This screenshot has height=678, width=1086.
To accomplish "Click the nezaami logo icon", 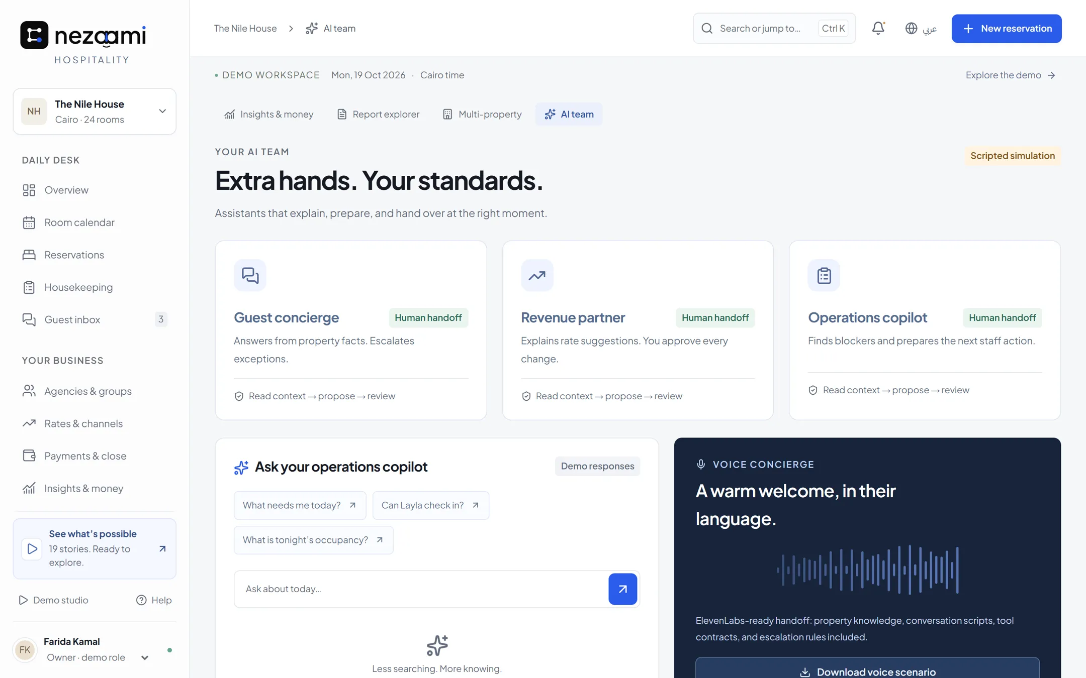I will click(x=34, y=35).
